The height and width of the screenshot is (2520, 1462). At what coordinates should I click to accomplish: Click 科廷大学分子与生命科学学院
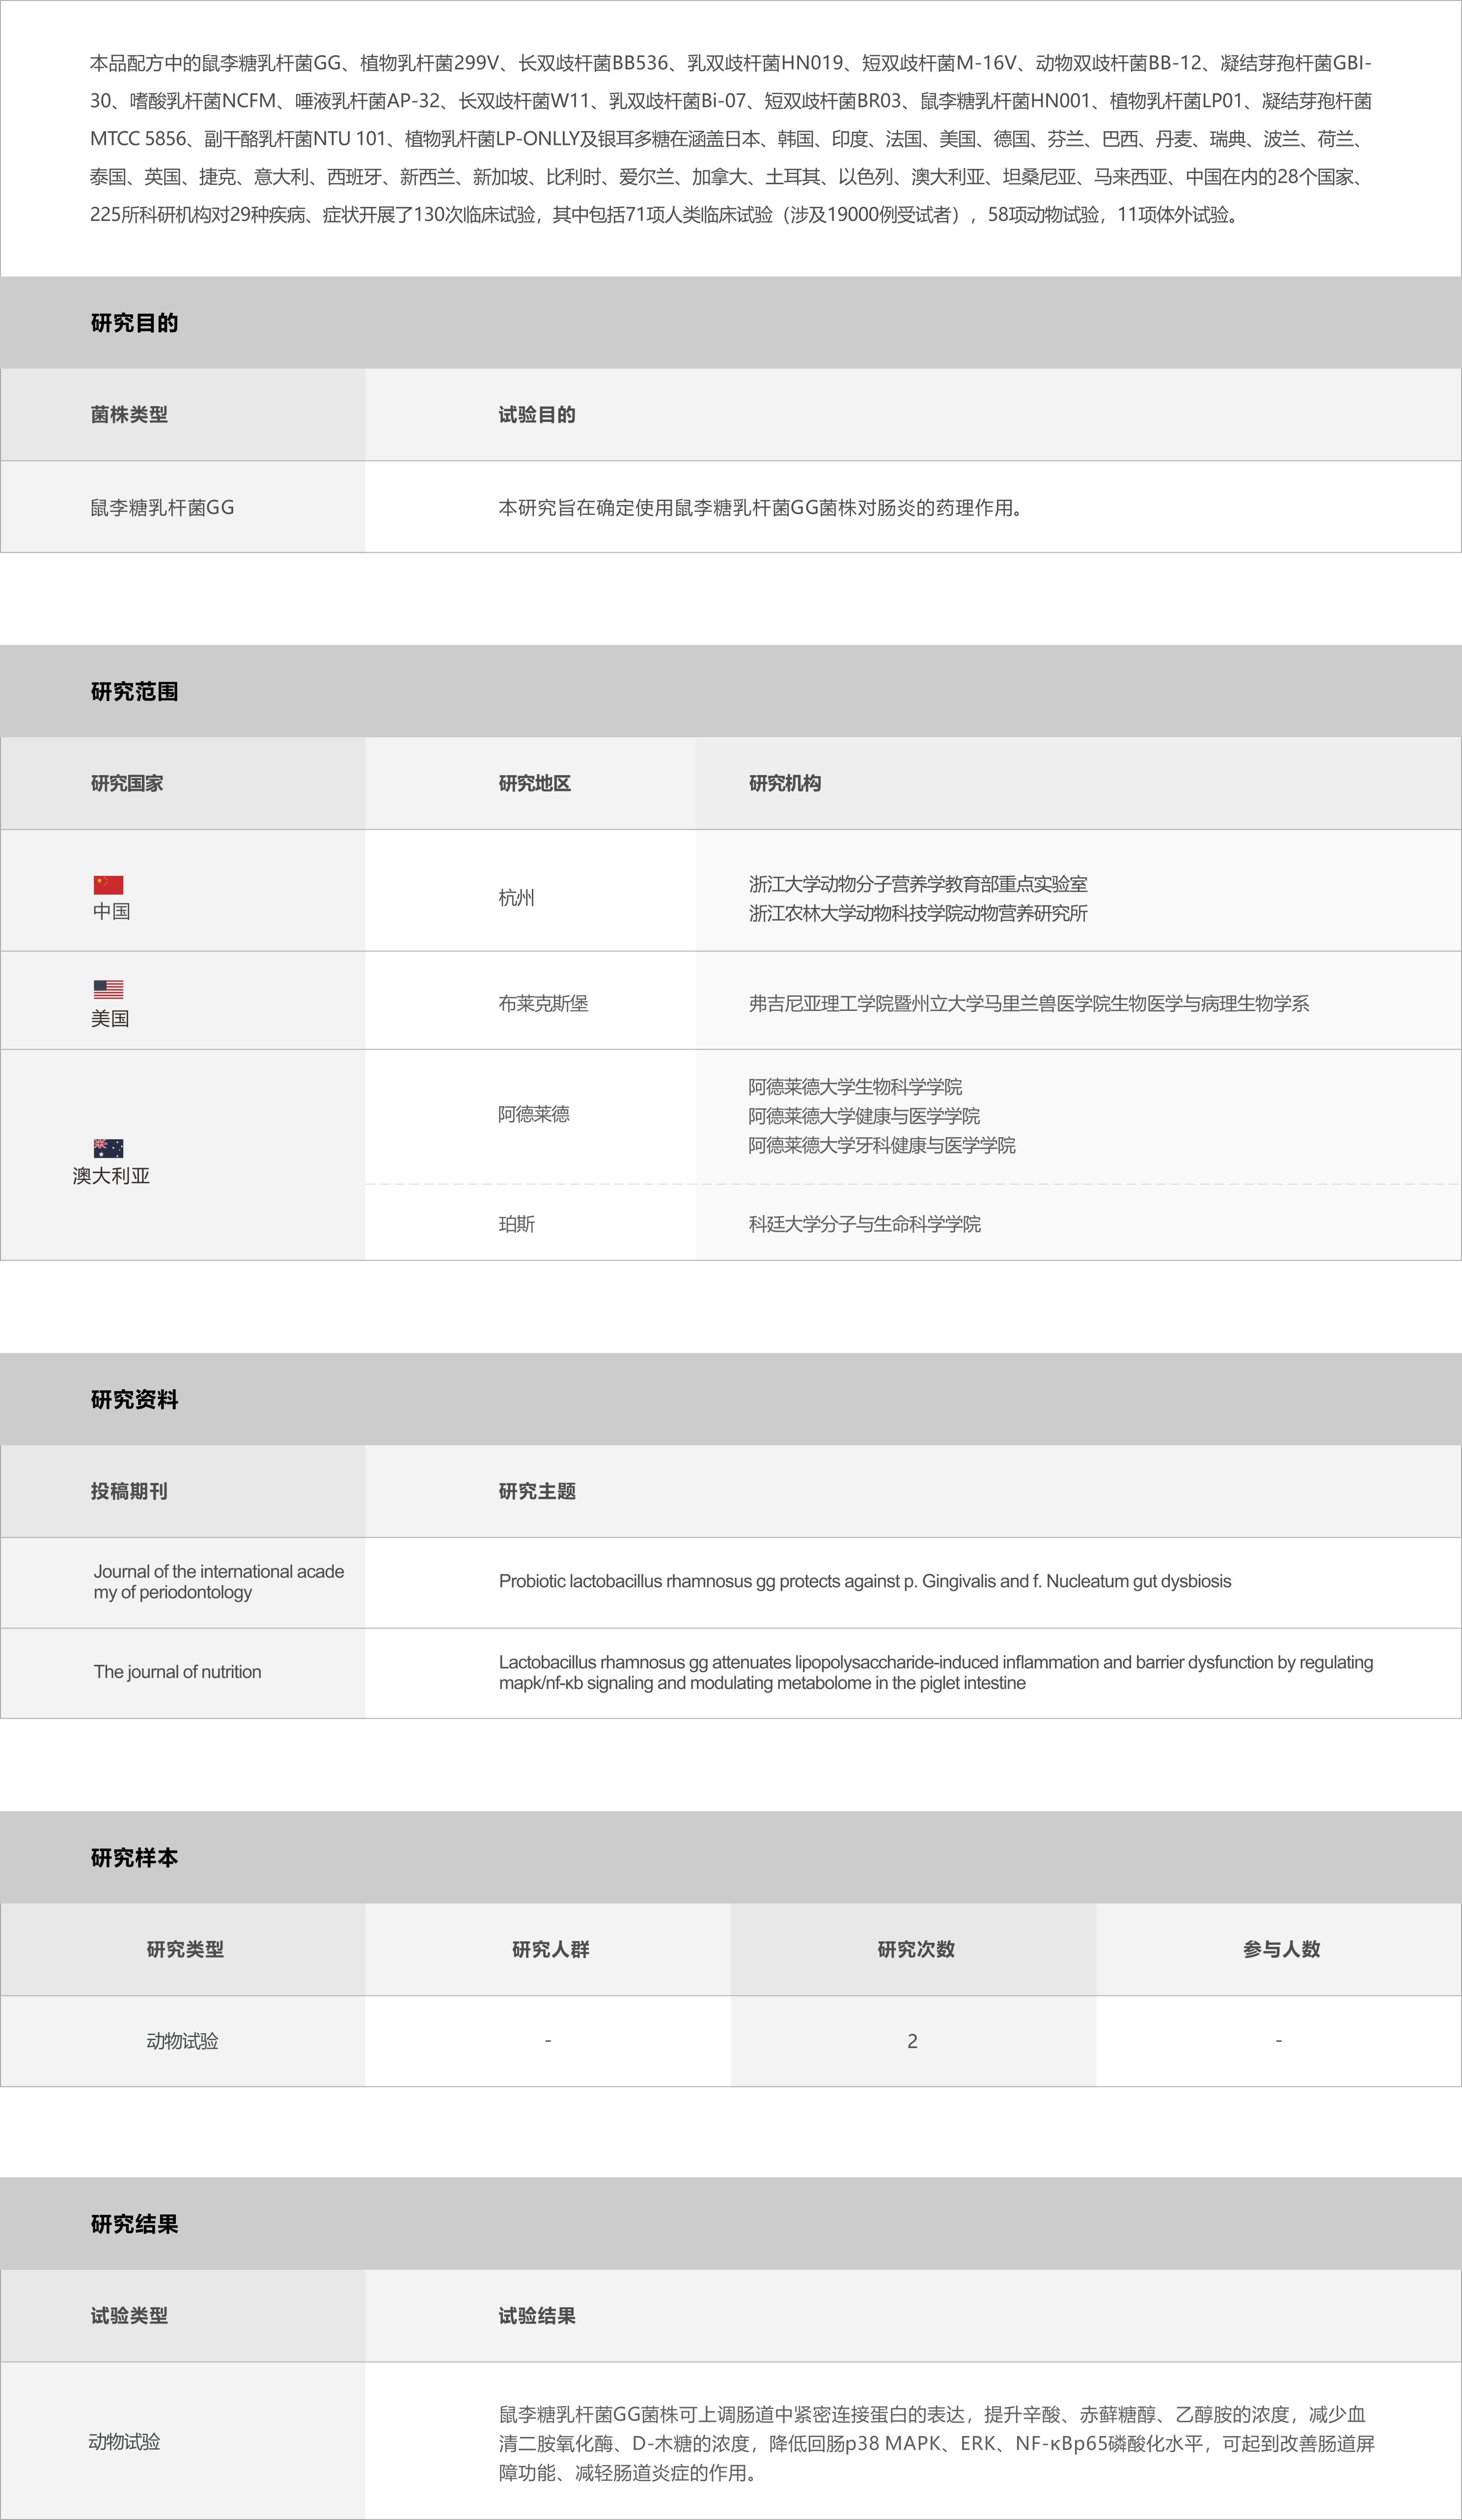pyautogui.click(x=865, y=1224)
